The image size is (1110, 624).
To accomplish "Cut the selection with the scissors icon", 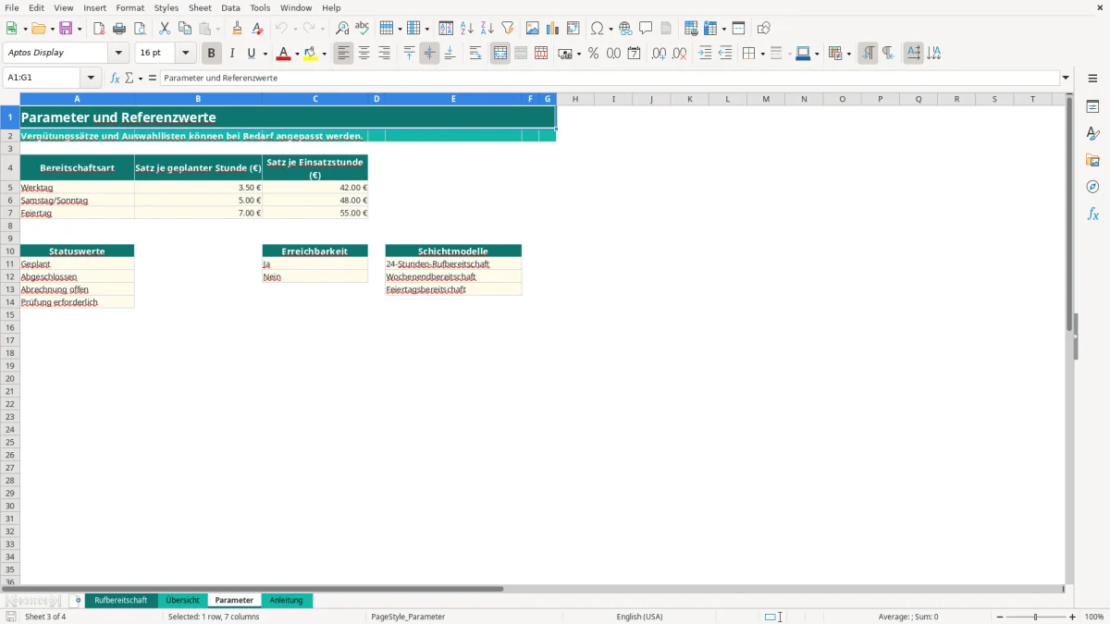I will (x=165, y=29).
